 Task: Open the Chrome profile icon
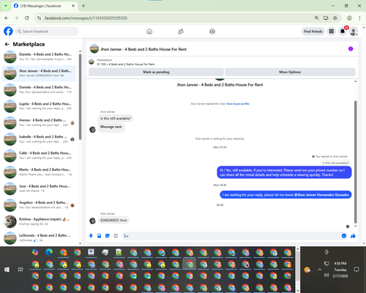click(349, 18)
